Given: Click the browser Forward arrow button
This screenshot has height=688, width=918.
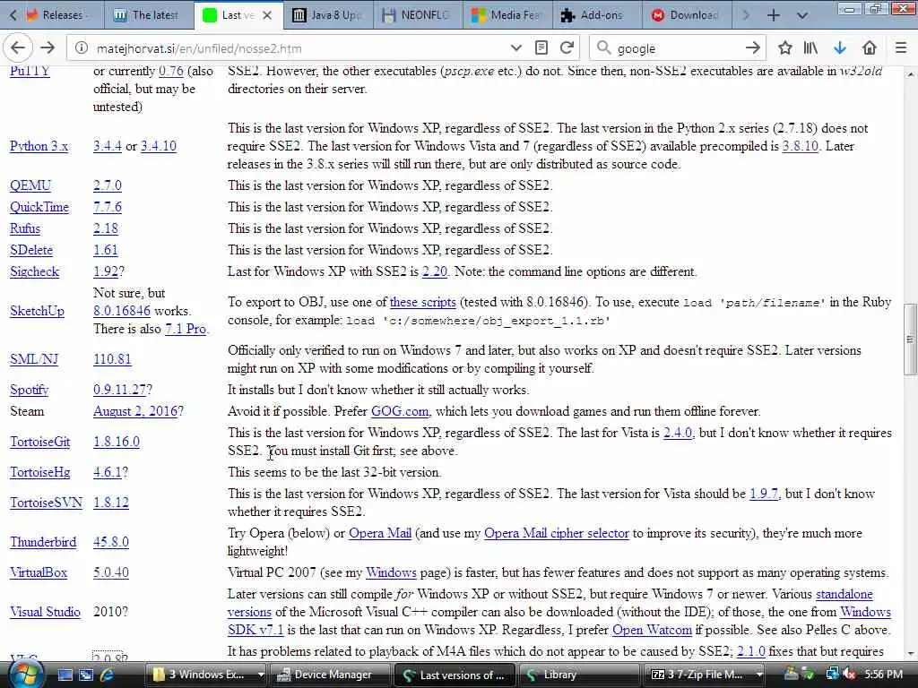Looking at the screenshot, I should click(x=48, y=48).
